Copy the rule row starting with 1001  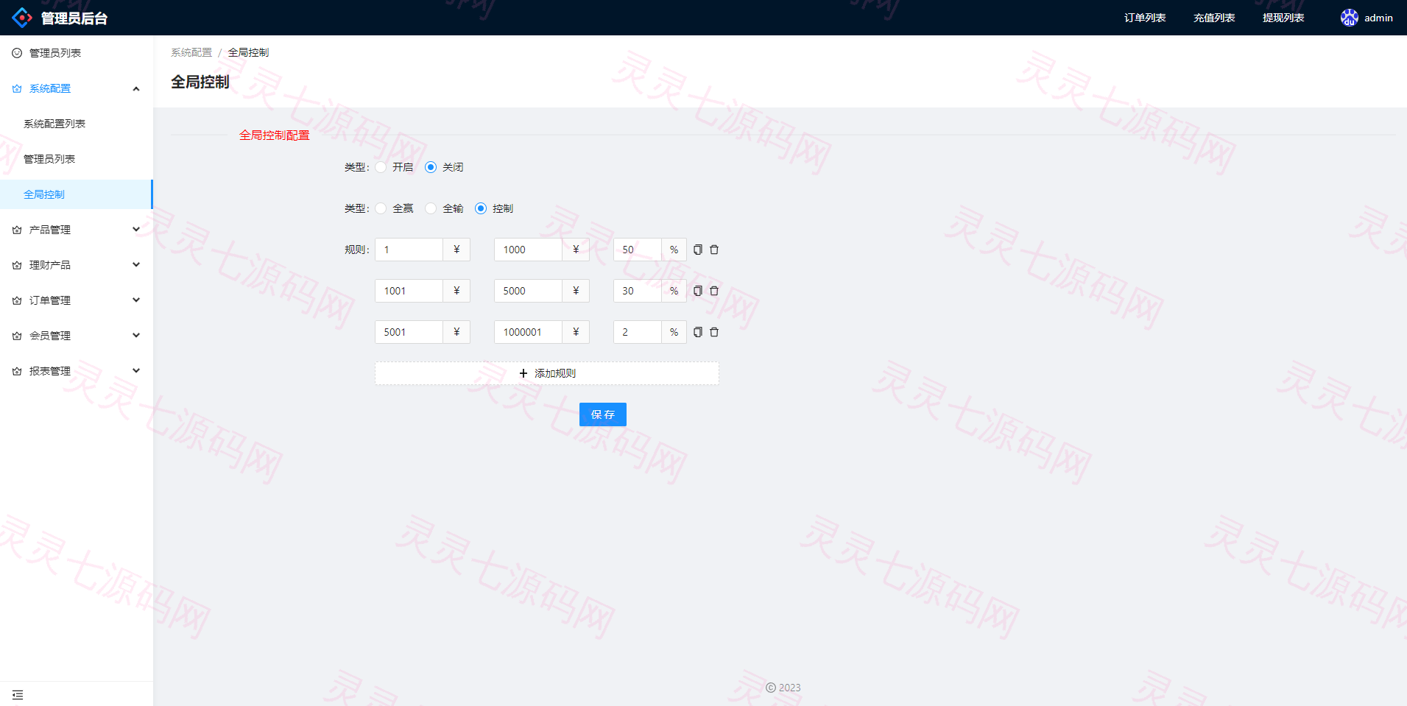[698, 291]
